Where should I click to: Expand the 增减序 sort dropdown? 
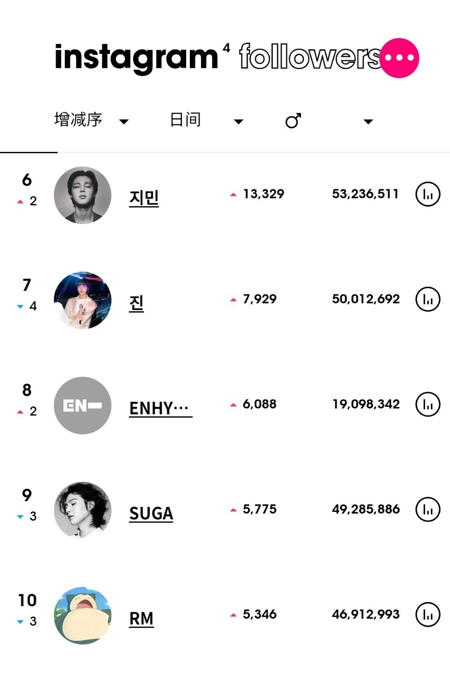[x=124, y=122]
